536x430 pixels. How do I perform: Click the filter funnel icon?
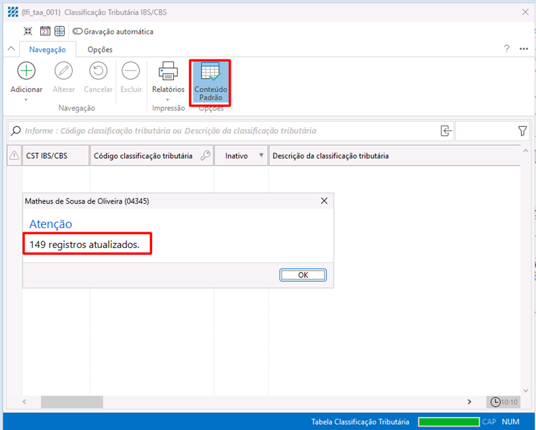pyautogui.click(x=523, y=131)
